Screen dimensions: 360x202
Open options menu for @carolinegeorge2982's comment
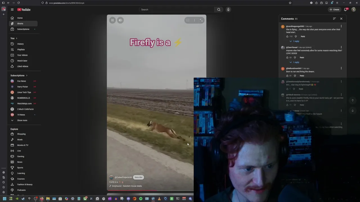341,26
